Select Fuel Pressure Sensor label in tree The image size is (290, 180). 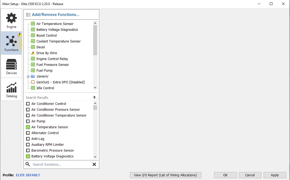(x=53, y=65)
